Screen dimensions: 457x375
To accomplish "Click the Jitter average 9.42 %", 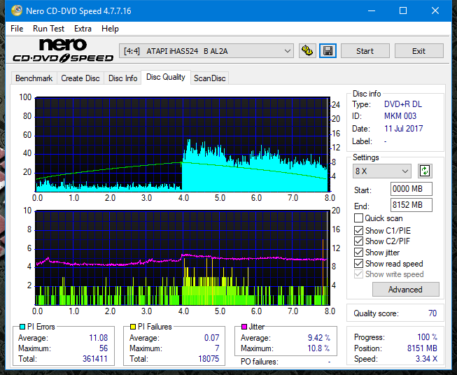I will 319,338.
